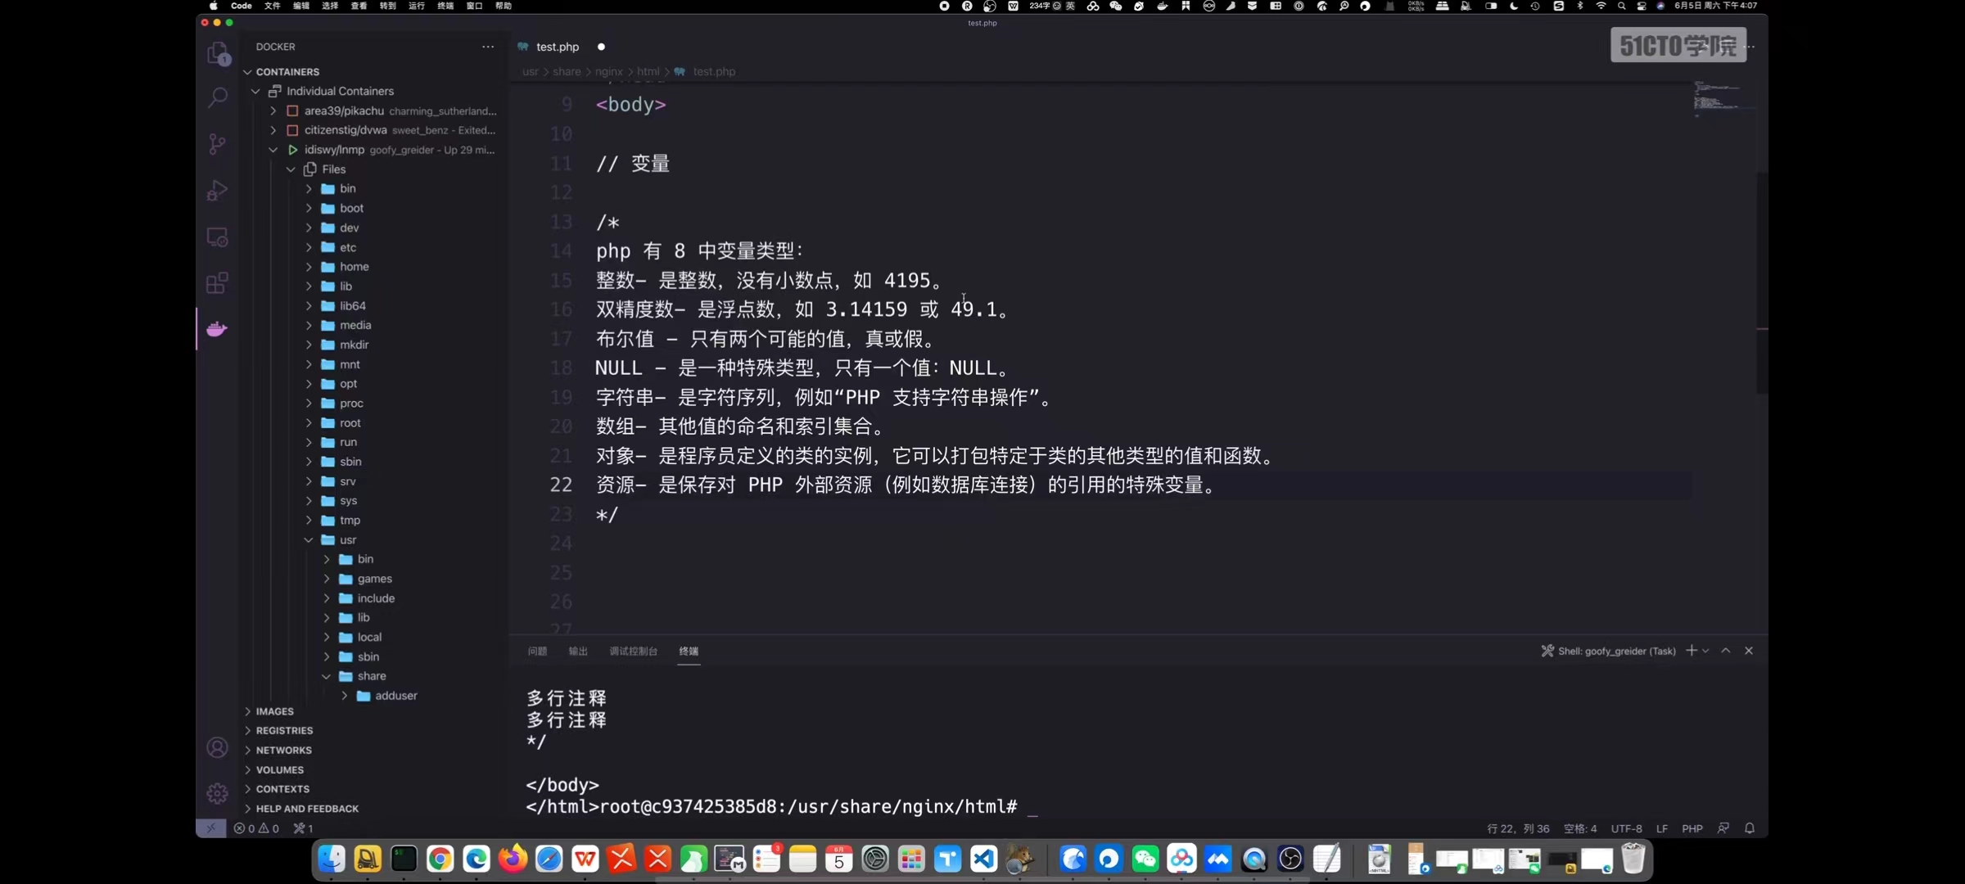Open the Manage gear at the activity bar bottom
The width and height of the screenshot is (1965, 884).
216,793
